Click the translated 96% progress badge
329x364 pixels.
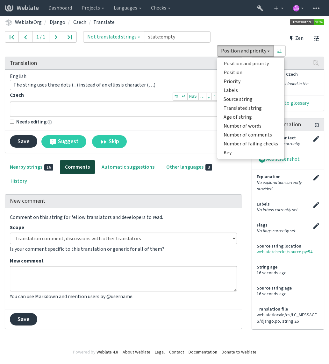click(x=307, y=22)
